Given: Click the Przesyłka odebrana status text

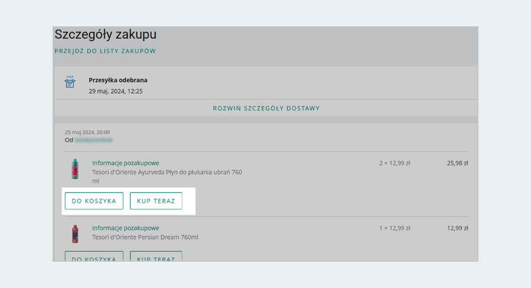Looking at the screenshot, I should tap(118, 80).
